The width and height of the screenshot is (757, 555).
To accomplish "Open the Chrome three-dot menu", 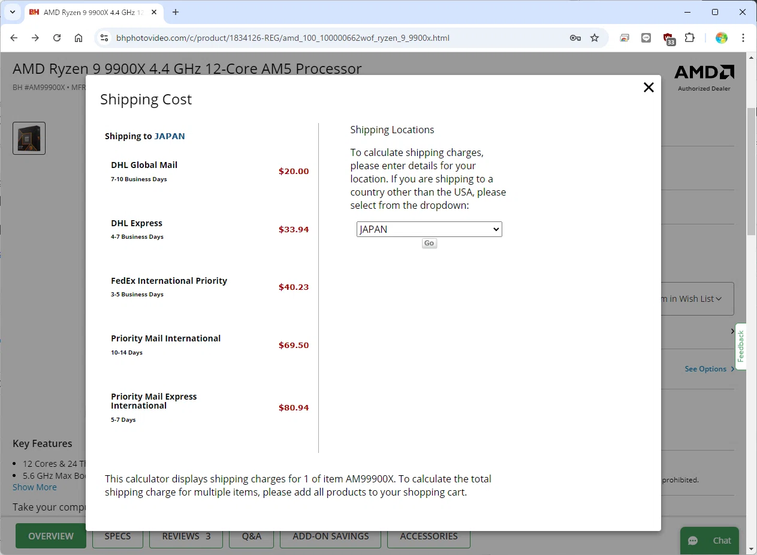I will [x=743, y=38].
